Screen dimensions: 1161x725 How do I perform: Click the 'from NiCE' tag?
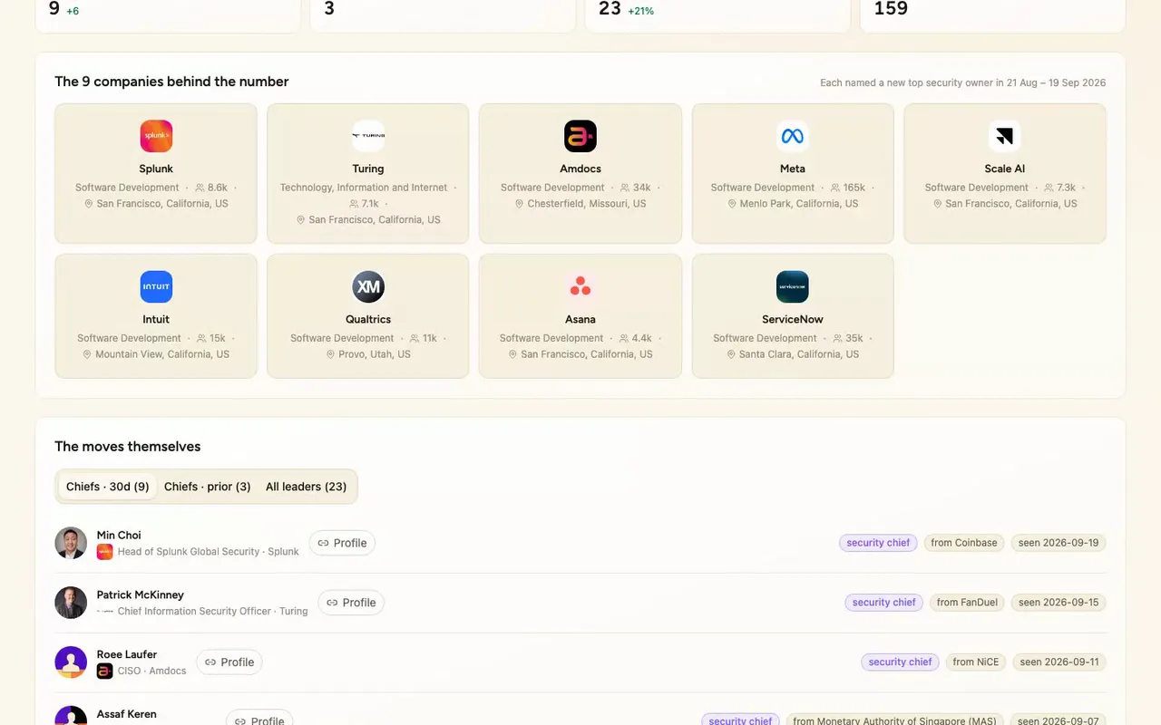click(976, 662)
